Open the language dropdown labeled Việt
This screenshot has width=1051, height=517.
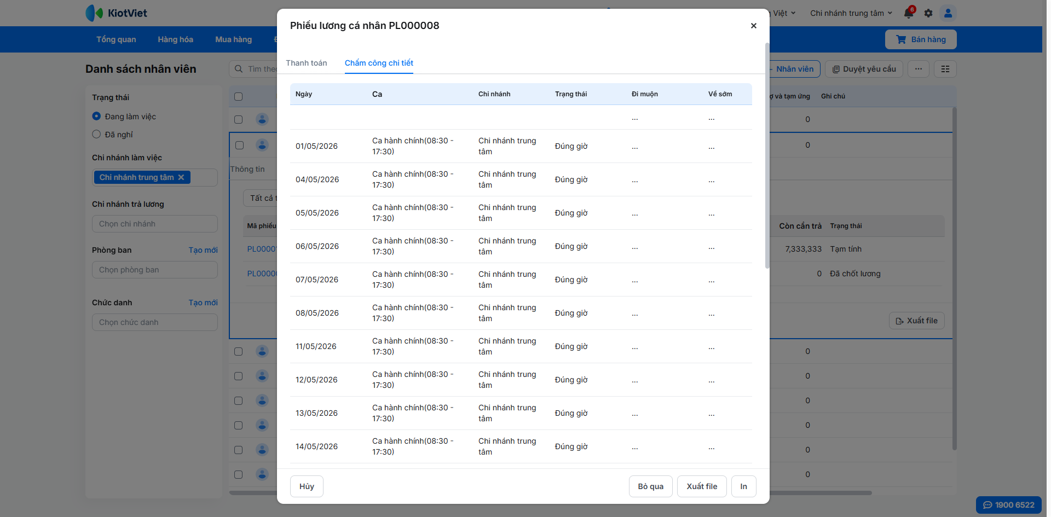click(784, 13)
